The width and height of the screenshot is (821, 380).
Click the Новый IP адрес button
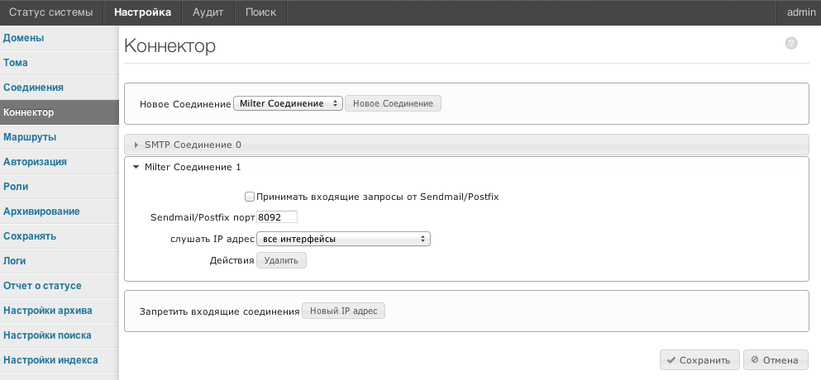coord(343,311)
